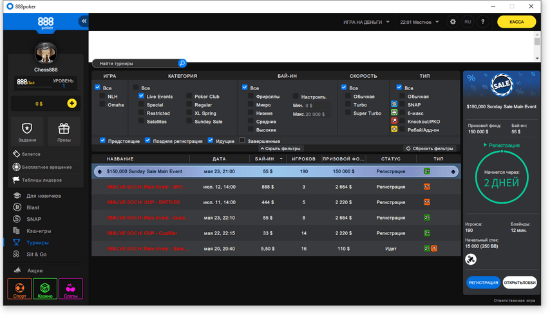The height and width of the screenshot is (315, 550).
Task: Click the banner scrollbar down arrow
Action: tap(537, 59)
